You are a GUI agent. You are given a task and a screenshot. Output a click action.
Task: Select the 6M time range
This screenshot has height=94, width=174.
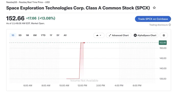[x=35, y=35]
